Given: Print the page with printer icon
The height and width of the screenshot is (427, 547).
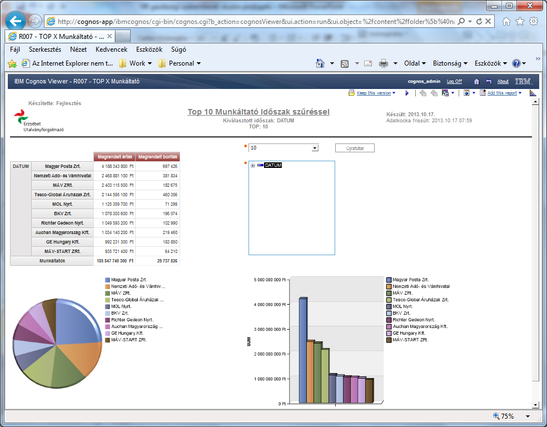Looking at the screenshot, I should point(384,63).
